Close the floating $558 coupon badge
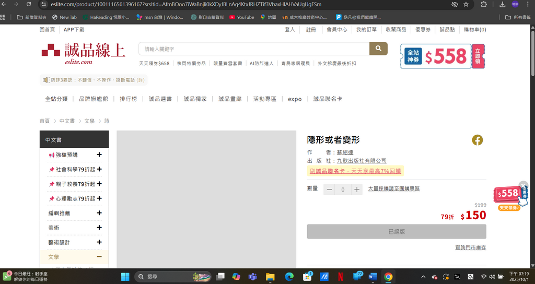The width and height of the screenshot is (535, 284). [x=524, y=185]
